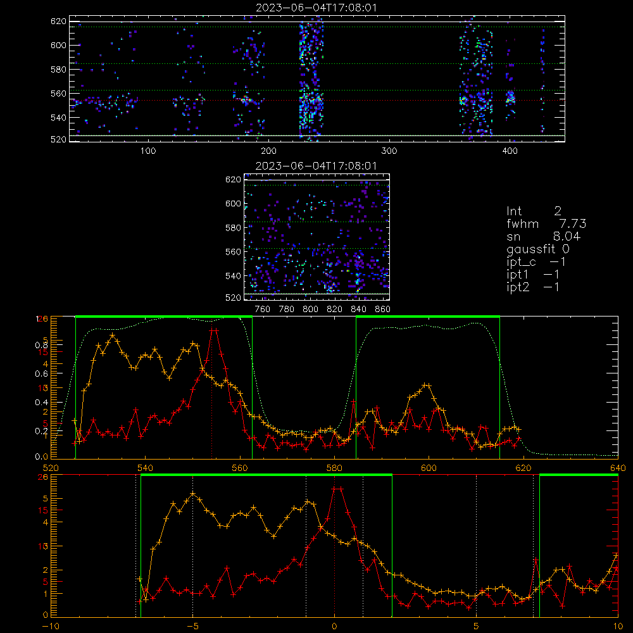Click x-axis label 780 on middle image plot
Screen dimensions: 633x633
[x=287, y=310]
